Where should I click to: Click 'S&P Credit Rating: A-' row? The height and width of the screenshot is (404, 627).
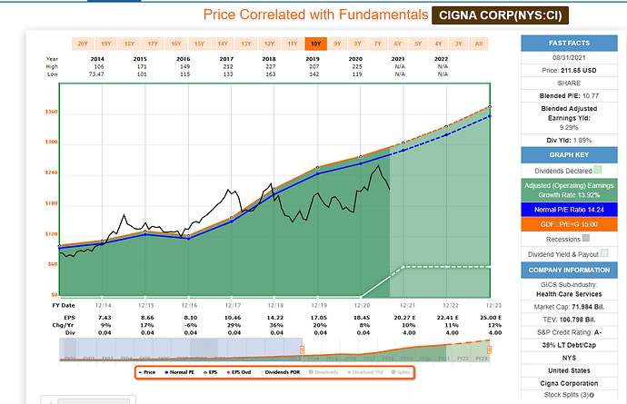point(569,332)
